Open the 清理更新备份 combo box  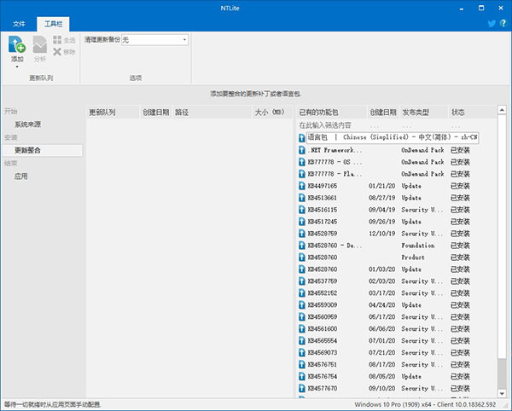pos(154,40)
